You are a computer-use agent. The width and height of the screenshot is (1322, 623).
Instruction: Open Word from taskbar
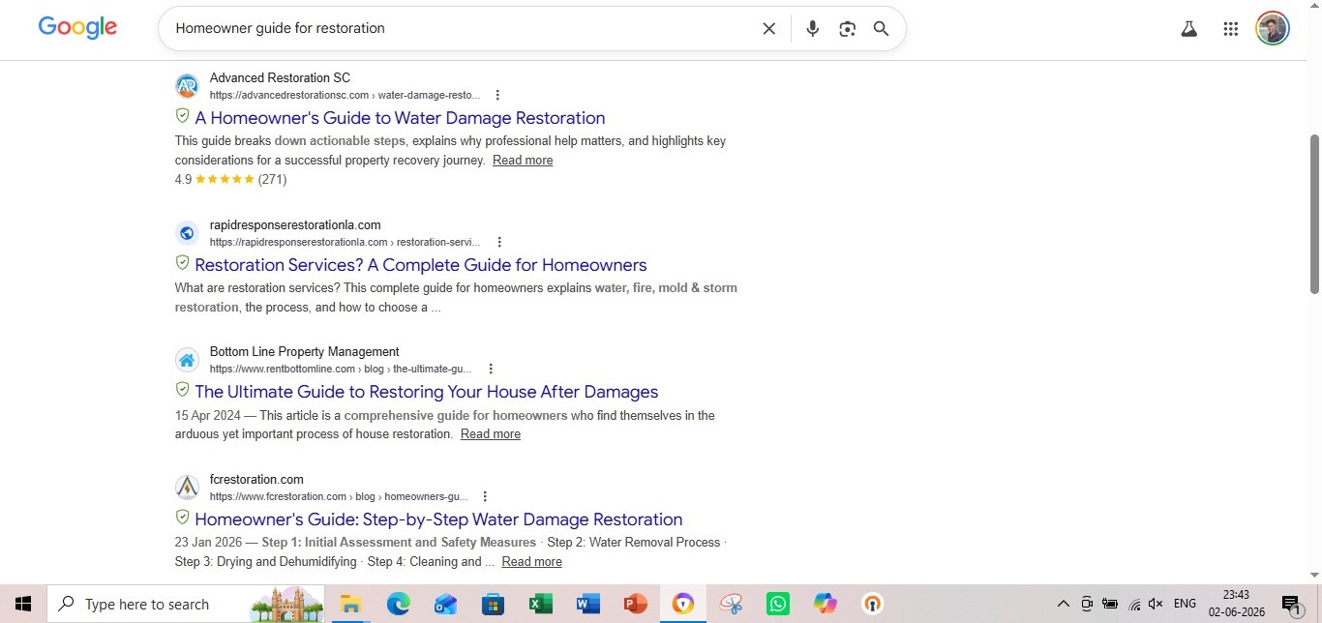587,604
